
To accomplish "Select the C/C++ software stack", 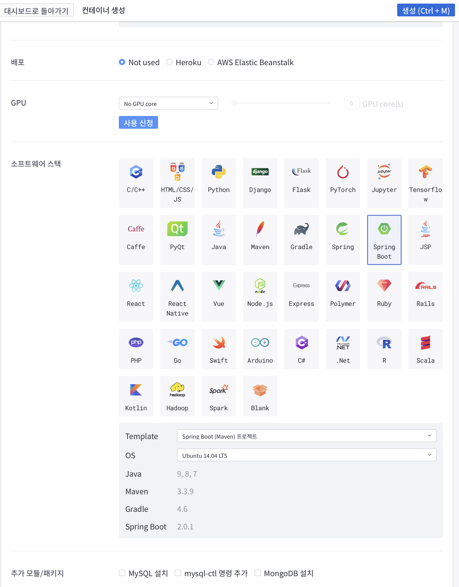I will coord(136,183).
